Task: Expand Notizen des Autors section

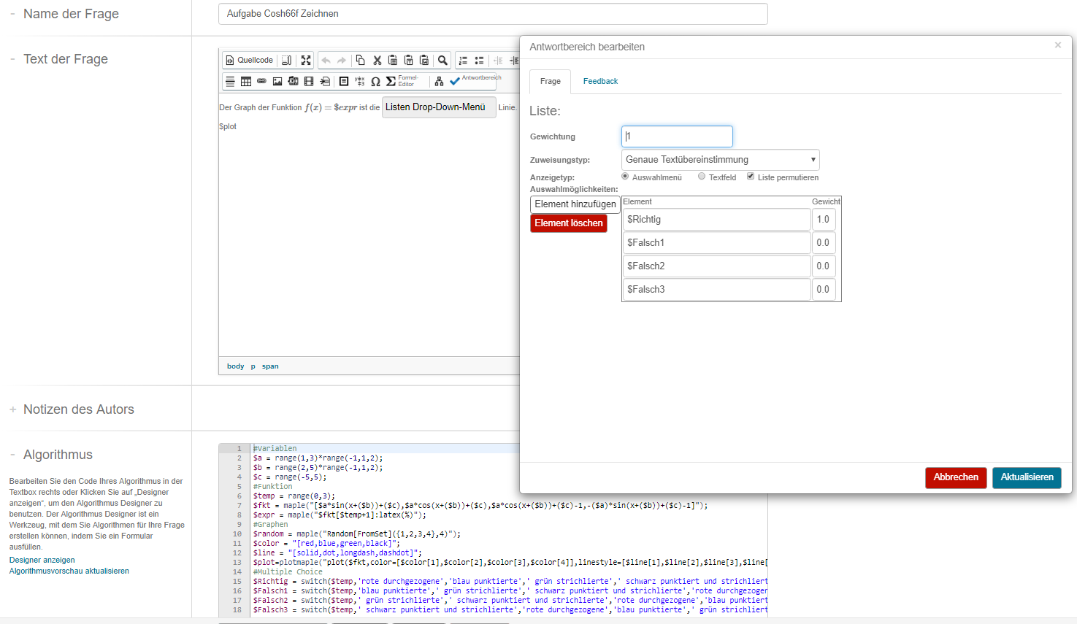Action: [x=12, y=409]
